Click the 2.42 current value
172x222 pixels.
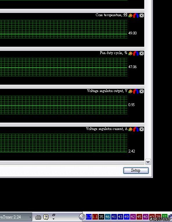[x=132, y=151]
